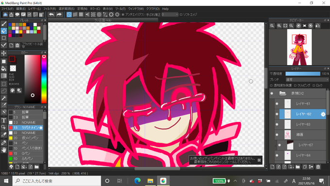Click the Windows Start button
This screenshot has height=186, width=330.
pos(6,181)
